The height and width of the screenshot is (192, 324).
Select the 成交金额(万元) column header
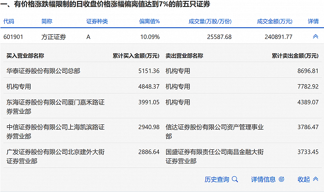pos(274,21)
